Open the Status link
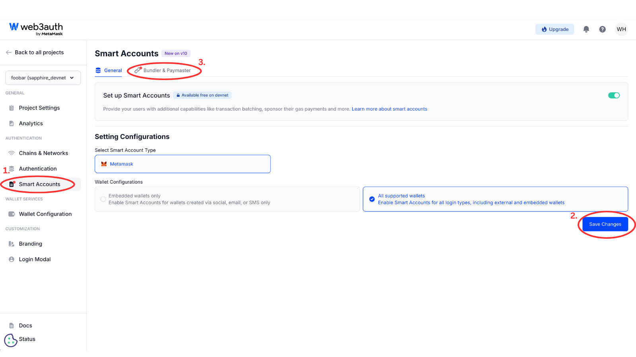Screen dimensions: 636x357 [27, 339]
